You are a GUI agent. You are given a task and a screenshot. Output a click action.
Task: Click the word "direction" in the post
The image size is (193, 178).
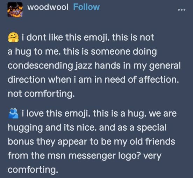pyautogui.click(x=27, y=79)
